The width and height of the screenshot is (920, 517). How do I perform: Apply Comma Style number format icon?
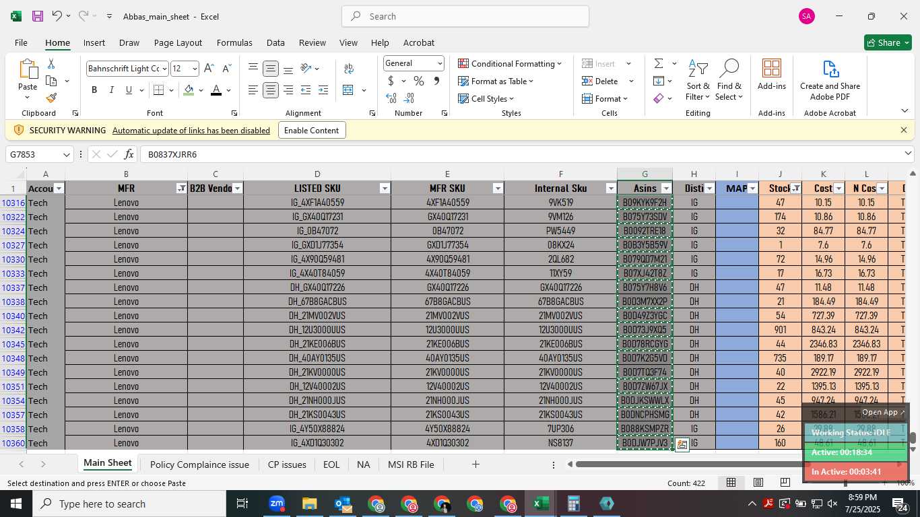coord(436,81)
